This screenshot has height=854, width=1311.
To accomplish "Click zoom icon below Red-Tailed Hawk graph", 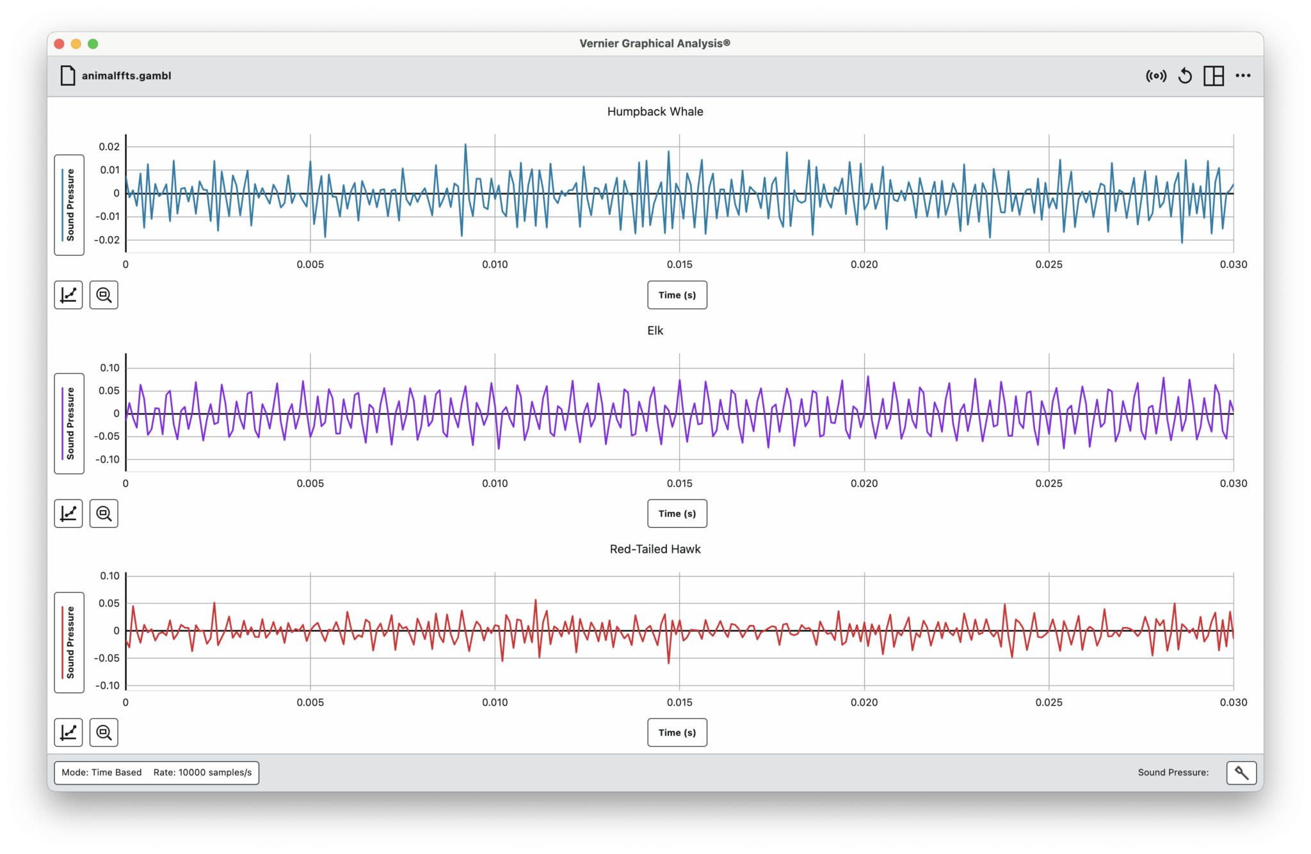I will [x=104, y=732].
